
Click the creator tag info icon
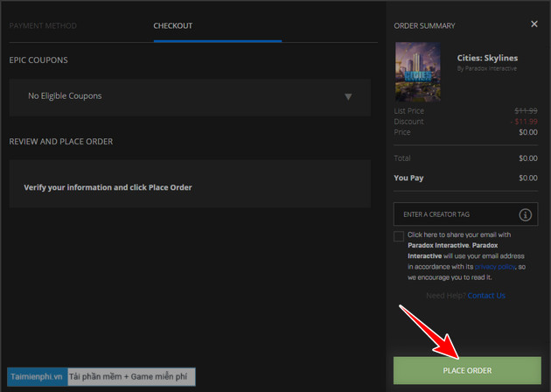tap(526, 214)
